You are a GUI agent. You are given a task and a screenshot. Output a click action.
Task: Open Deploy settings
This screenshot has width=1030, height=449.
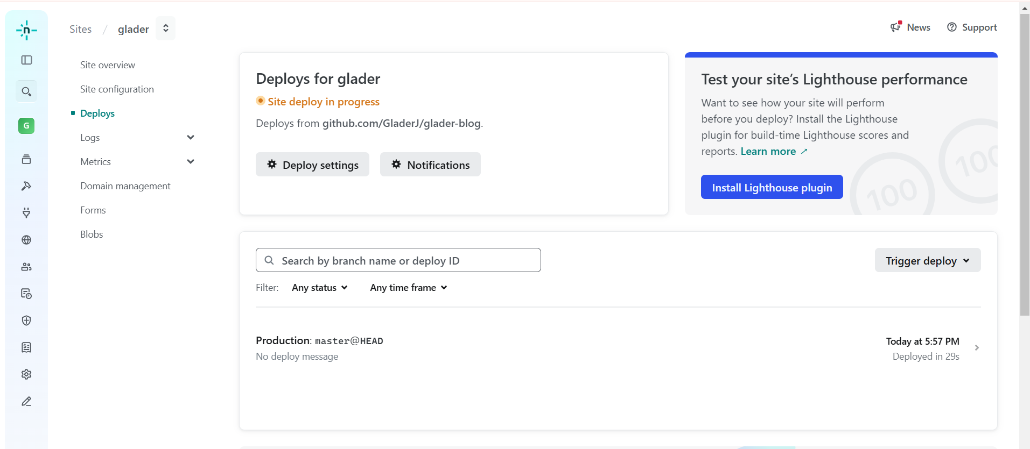click(x=312, y=165)
